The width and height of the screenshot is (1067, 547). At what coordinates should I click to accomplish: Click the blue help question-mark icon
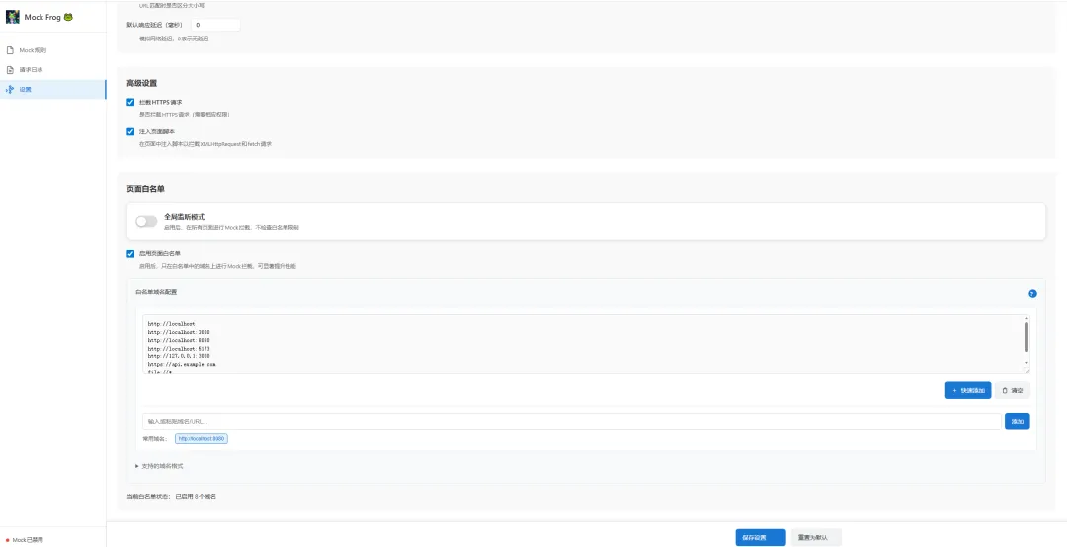(1032, 294)
